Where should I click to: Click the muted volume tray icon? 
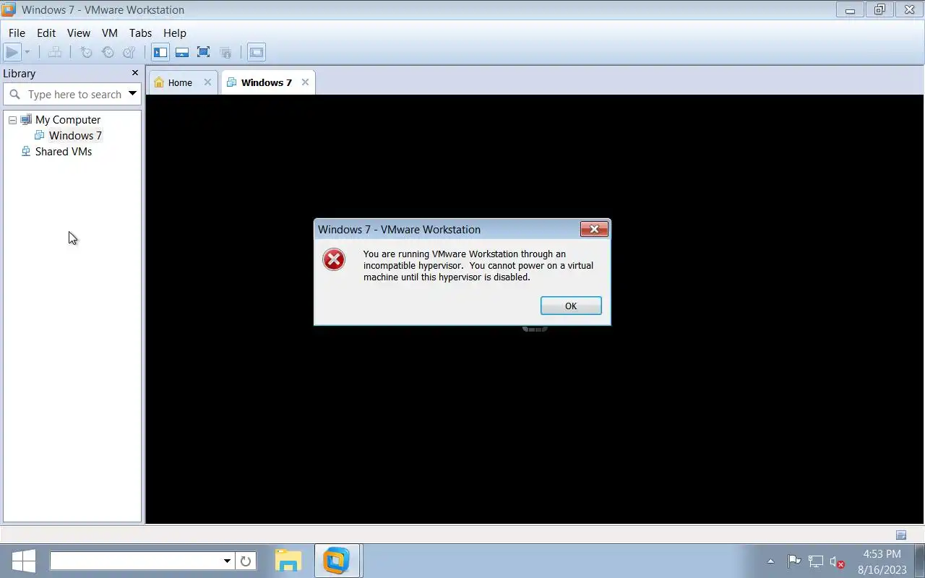pos(838,561)
